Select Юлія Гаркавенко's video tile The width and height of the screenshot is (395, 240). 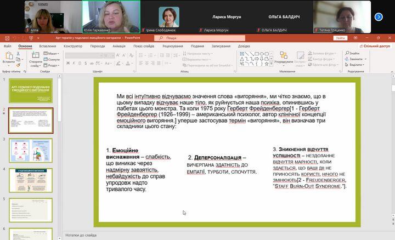pyautogui.click(x=111, y=16)
